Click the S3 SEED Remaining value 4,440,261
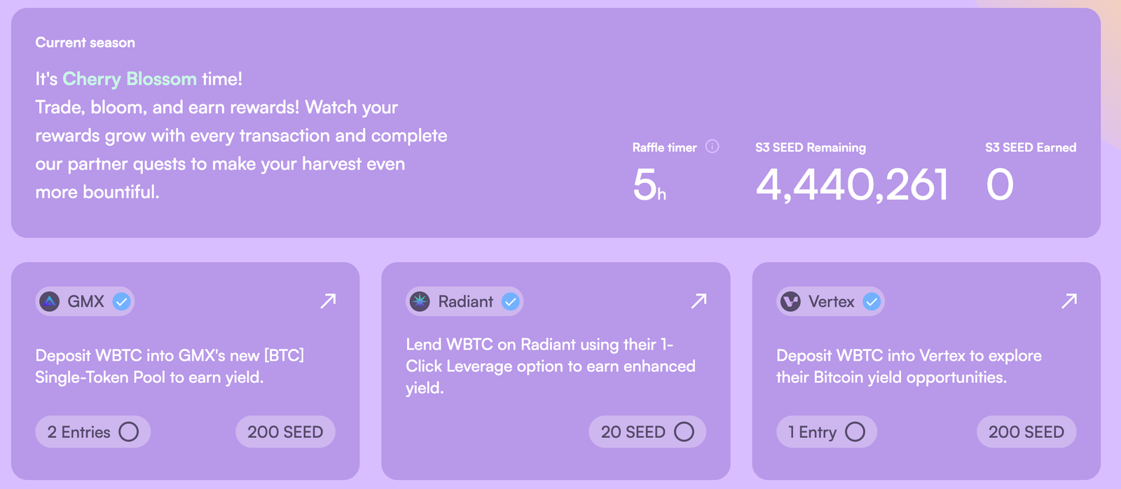 (x=852, y=185)
